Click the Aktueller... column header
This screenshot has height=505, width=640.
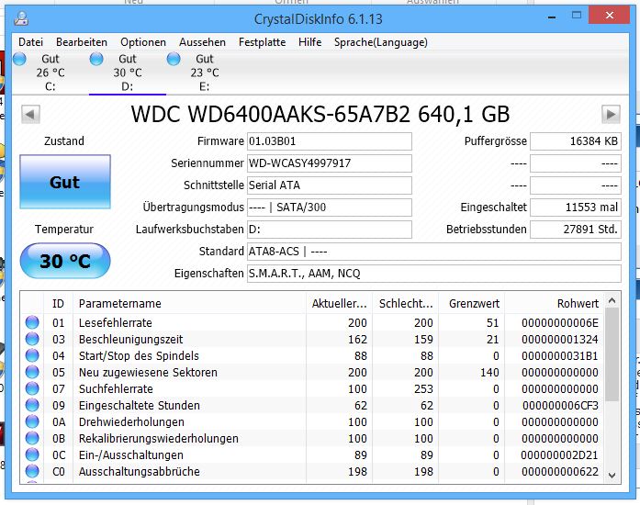point(339,303)
